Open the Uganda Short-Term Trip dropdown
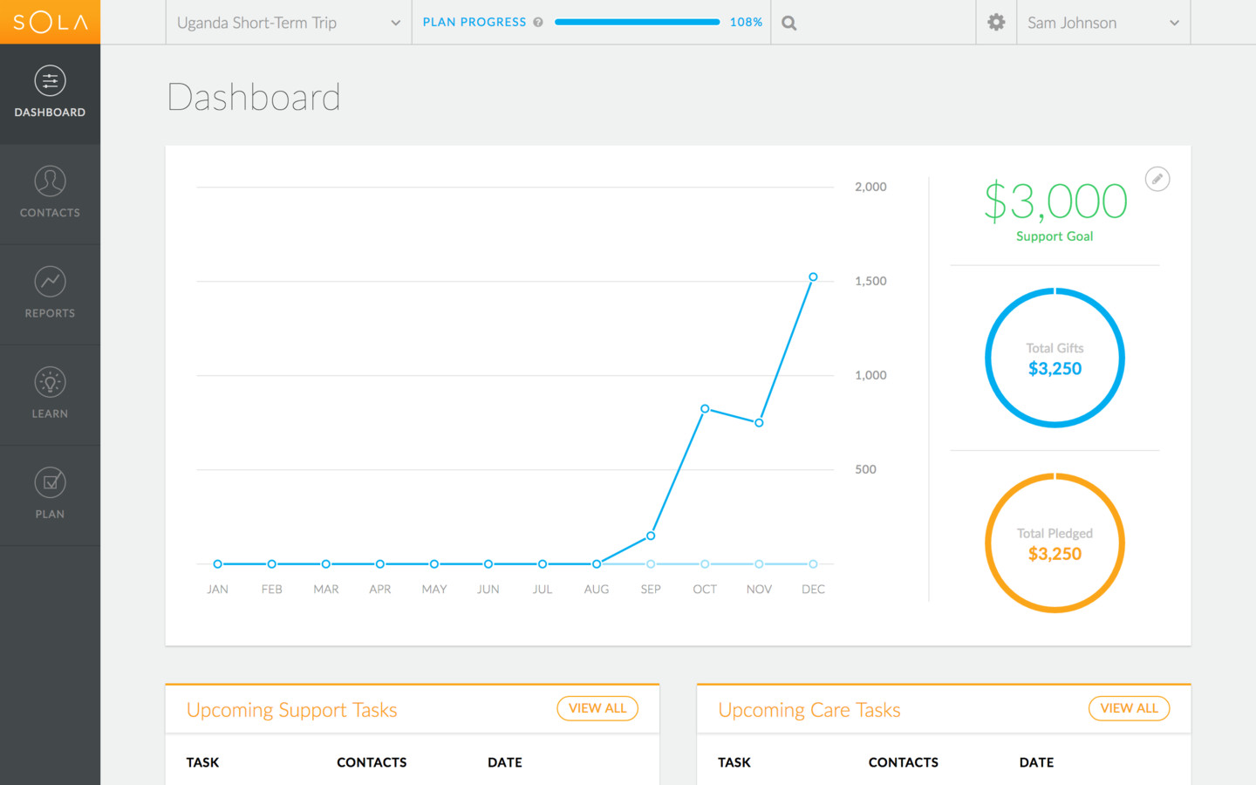1256x785 pixels. point(288,23)
